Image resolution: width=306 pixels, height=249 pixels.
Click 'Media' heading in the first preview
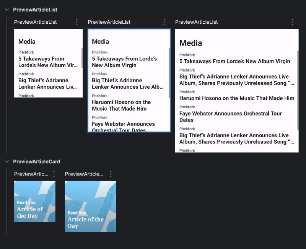click(x=27, y=42)
